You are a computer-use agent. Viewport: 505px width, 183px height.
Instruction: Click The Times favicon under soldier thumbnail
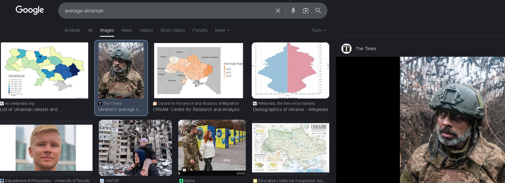[100, 104]
